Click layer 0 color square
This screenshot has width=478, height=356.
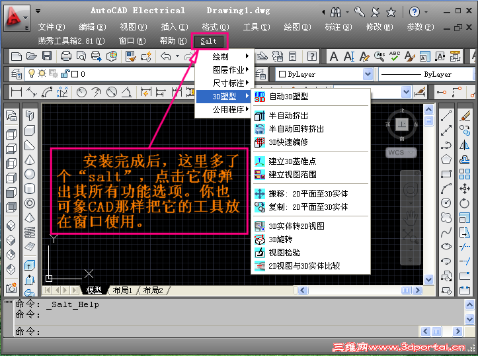click(75, 74)
